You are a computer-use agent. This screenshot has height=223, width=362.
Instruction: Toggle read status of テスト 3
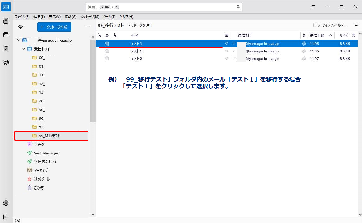226,58
